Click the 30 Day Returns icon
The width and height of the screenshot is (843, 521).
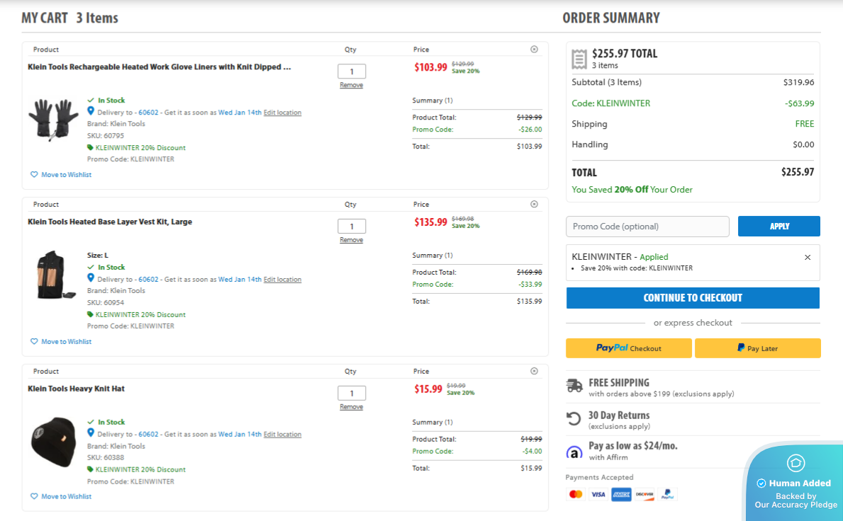pos(574,419)
